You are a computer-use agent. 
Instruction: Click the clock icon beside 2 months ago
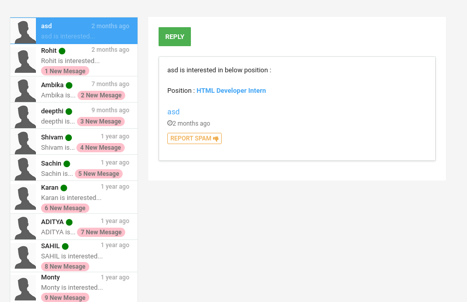point(170,124)
